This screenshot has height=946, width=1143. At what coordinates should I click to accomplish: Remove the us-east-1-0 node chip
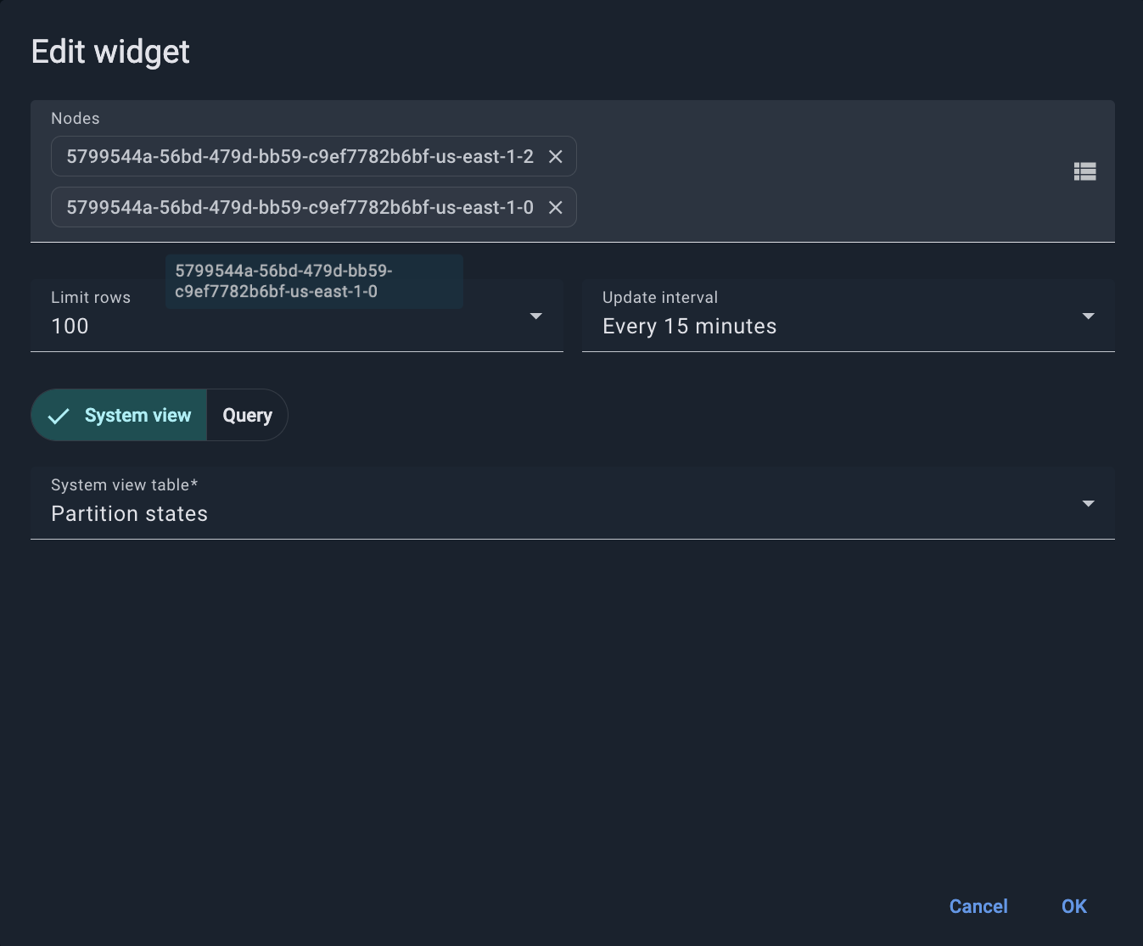(555, 208)
